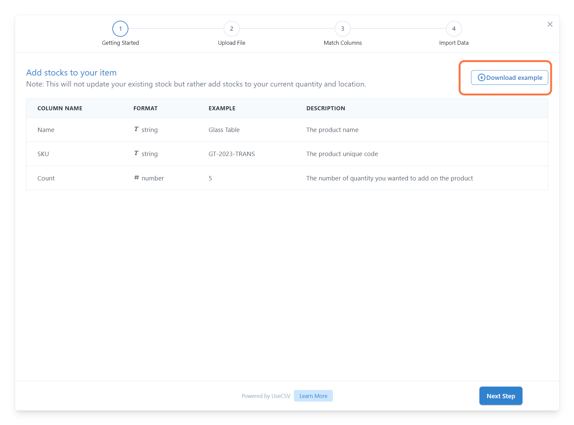
Task: Click 'The product name' description
Action: (332, 130)
